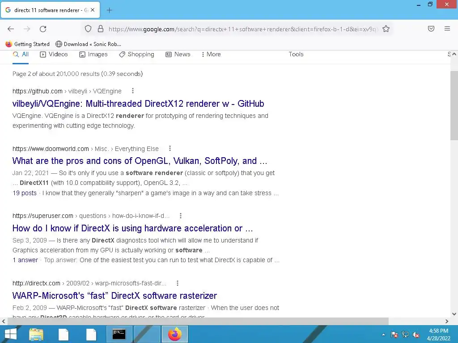Click the scroll left arrow
The height and width of the screenshot is (343, 458).
[4, 322]
